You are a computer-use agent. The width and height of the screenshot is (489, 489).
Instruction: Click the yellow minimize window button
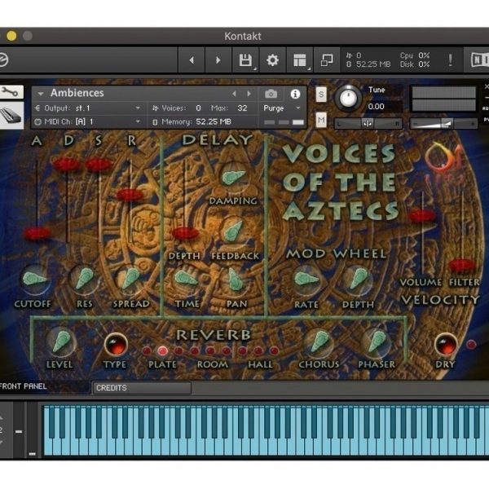(x=11, y=36)
